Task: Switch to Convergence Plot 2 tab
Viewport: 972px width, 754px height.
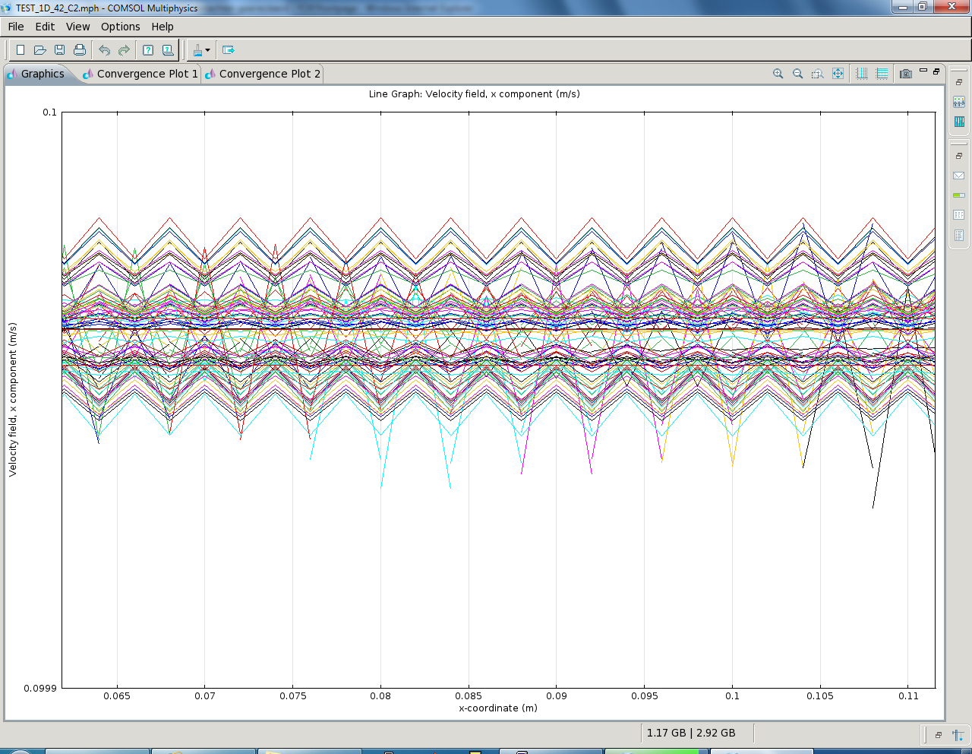Action: 269,74
